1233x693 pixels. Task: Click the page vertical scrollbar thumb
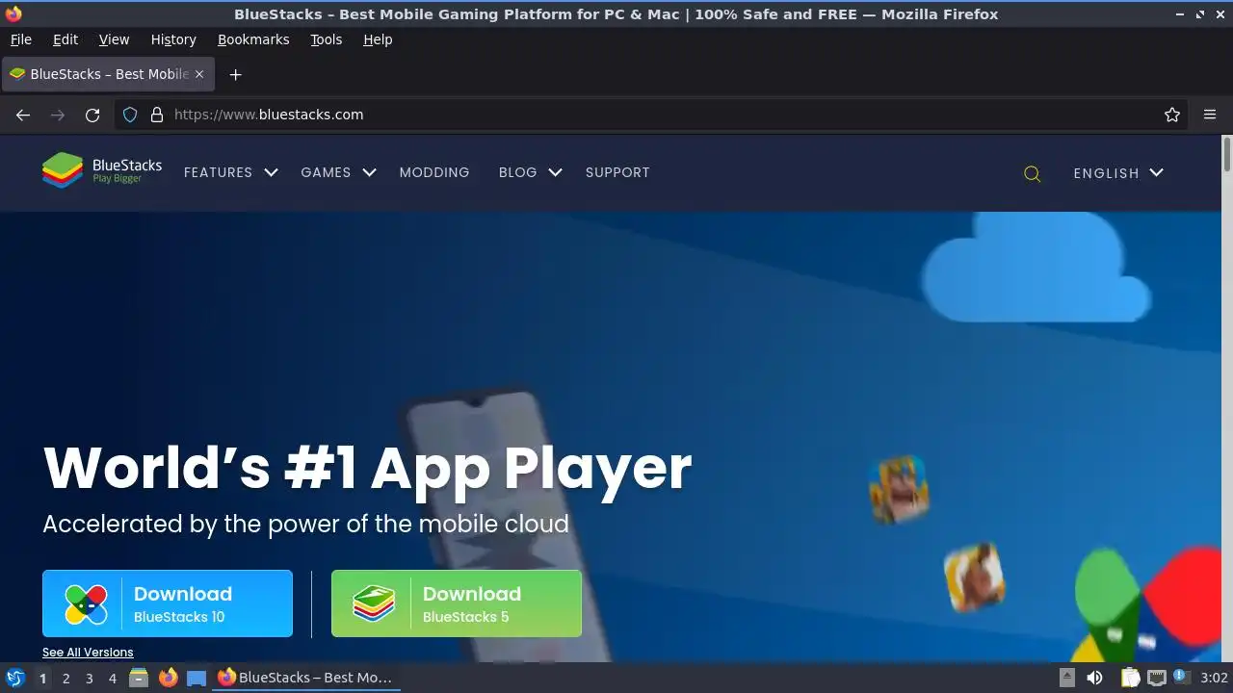pyautogui.click(x=1227, y=155)
